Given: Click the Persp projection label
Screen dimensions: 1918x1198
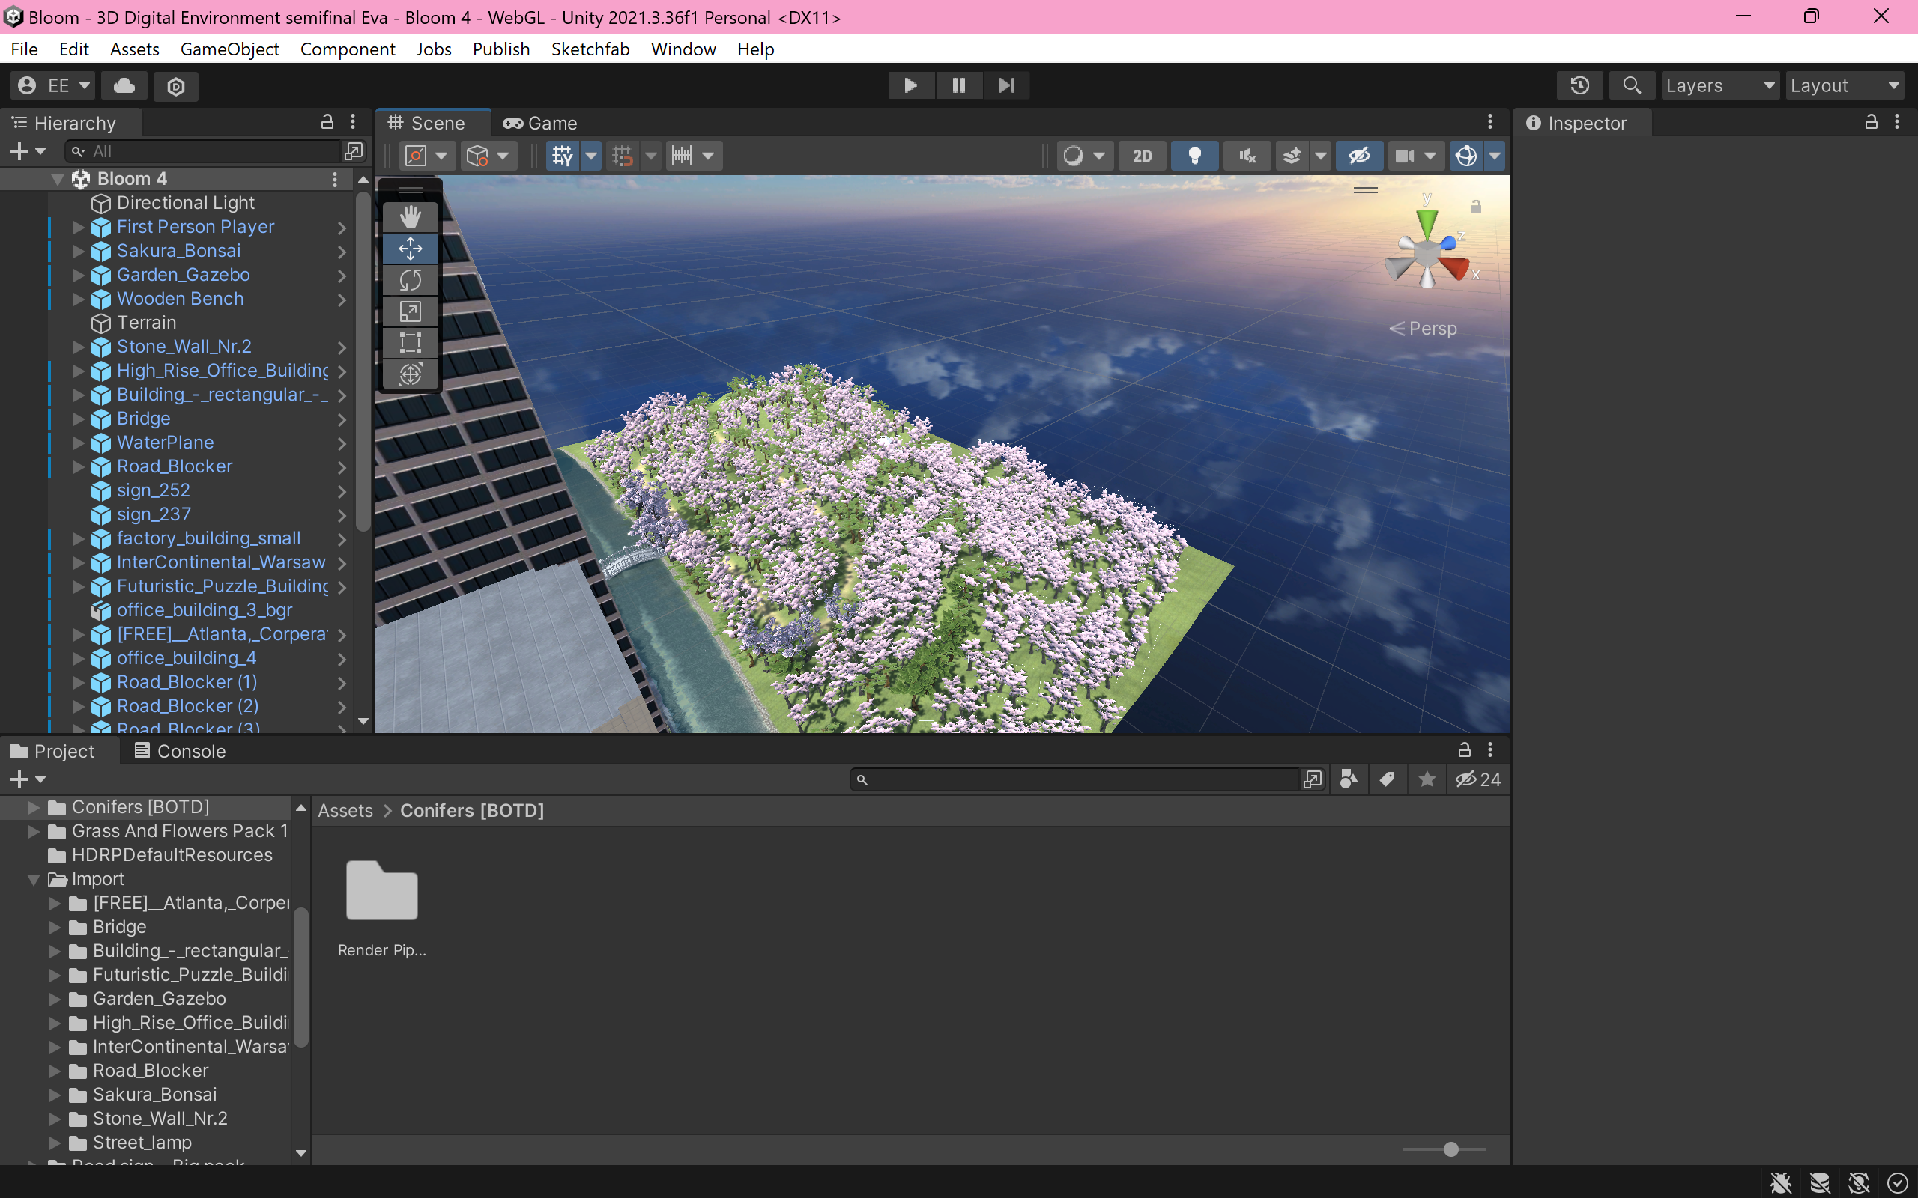Looking at the screenshot, I should coord(1424,329).
